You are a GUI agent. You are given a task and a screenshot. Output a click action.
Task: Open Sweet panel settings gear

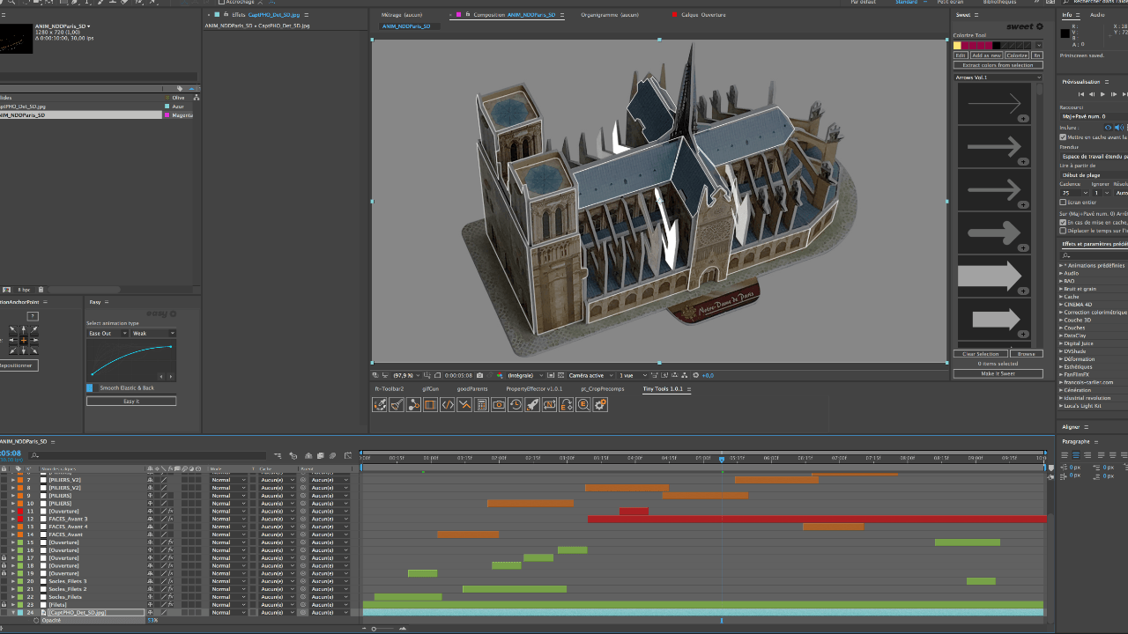[1039, 26]
